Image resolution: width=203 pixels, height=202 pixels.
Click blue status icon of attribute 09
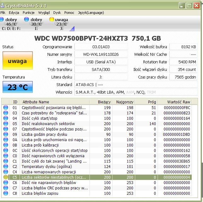6,134
